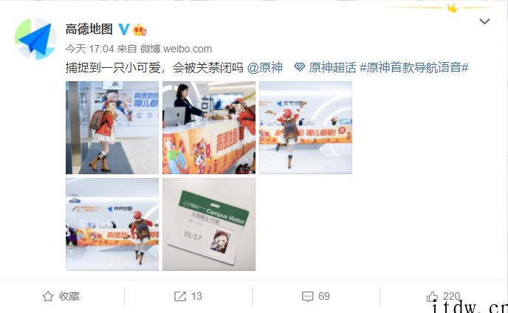Click the crown membership badge icon
508x313 pixels.
[x=140, y=30]
